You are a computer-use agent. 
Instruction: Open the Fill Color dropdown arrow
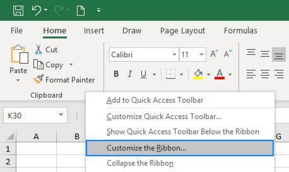coord(208,75)
